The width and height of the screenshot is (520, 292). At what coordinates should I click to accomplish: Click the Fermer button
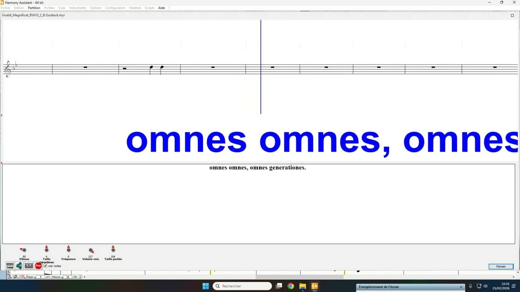tap(501, 266)
